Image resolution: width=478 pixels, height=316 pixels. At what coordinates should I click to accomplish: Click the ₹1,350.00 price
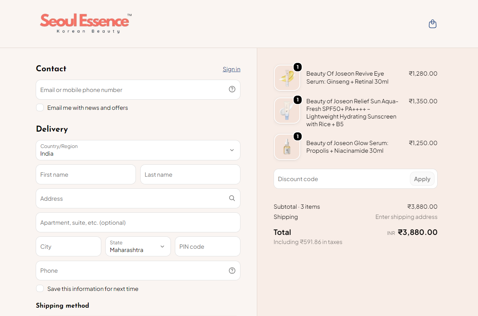pyautogui.click(x=423, y=101)
